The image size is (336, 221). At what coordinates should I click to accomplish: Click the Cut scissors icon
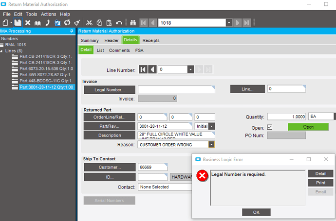89,23
